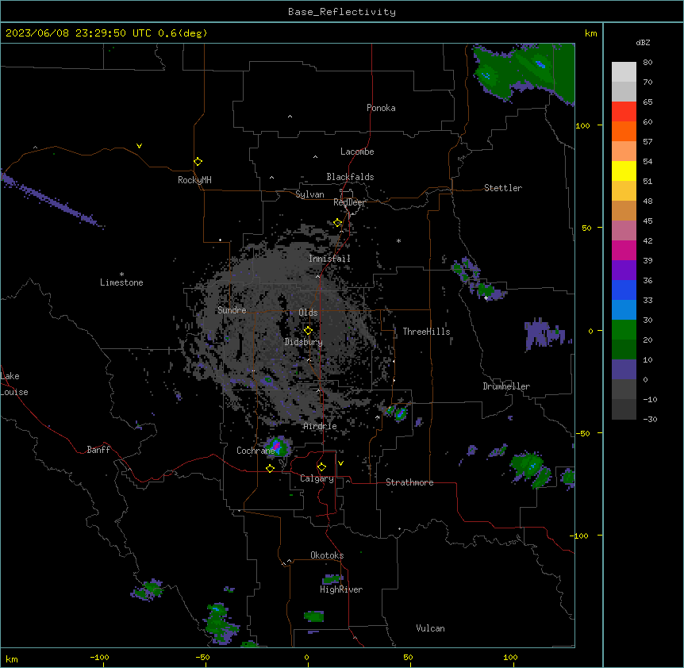
Task: Click the yellow V marker east of Calgary
Action: (x=340, y=463)
